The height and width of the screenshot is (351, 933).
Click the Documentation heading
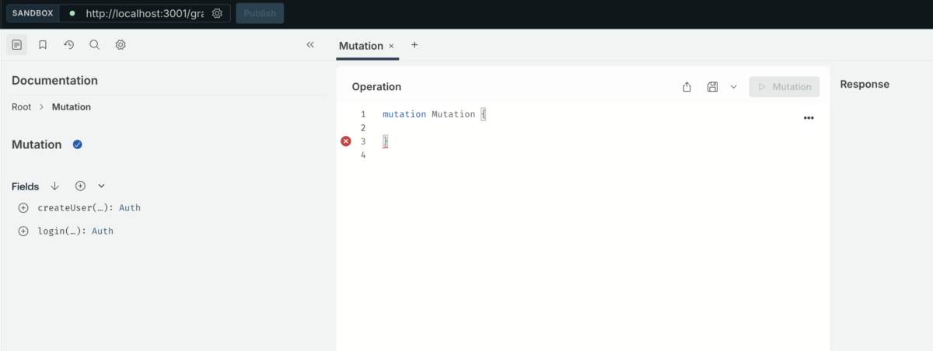[54, 80]
